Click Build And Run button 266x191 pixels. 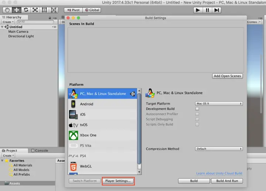[227, 181]
